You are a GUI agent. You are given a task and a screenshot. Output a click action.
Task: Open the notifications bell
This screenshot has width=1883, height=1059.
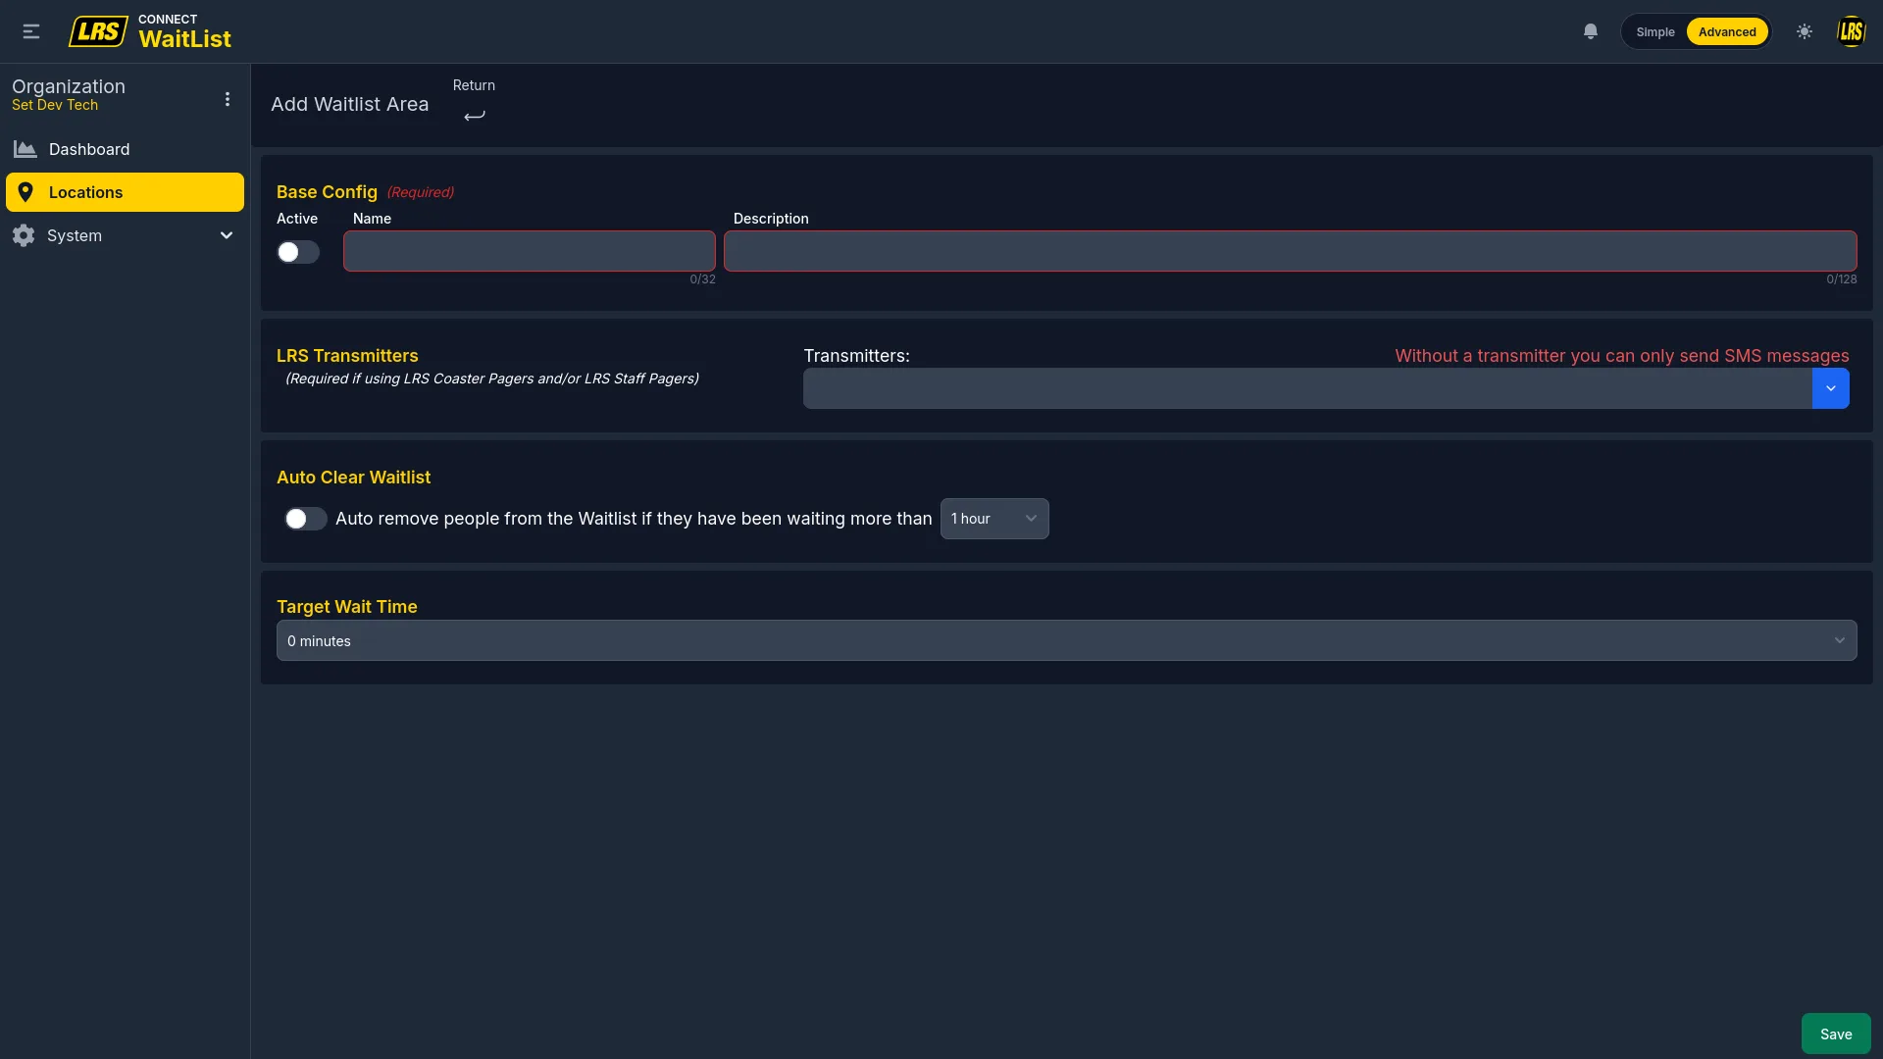pos(1591,31)
